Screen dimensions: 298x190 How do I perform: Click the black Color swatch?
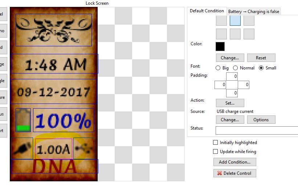(x=220, y=46)
